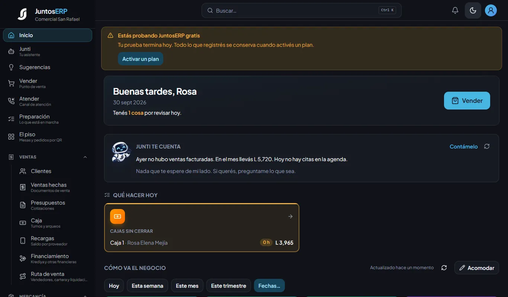Open Junti assistant robot icon in sidebar
Viewport: 508px width, 297px height.
[x=12, y=52]
